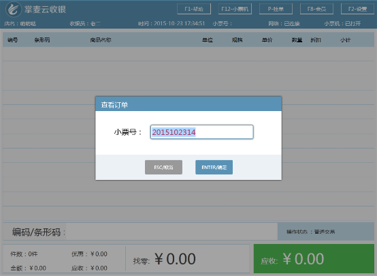
Task: Click the green 应收 amount panel
Action: tap(314, 259)
